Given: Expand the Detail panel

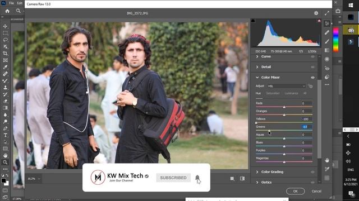Looking at the screenshot, I should pyautogui.click(x=257, y=67).
